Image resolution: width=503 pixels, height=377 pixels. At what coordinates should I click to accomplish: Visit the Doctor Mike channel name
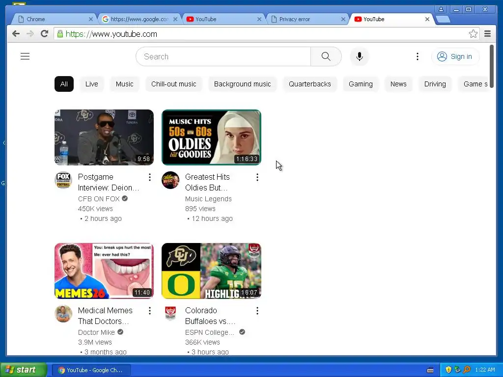[96, 332]
